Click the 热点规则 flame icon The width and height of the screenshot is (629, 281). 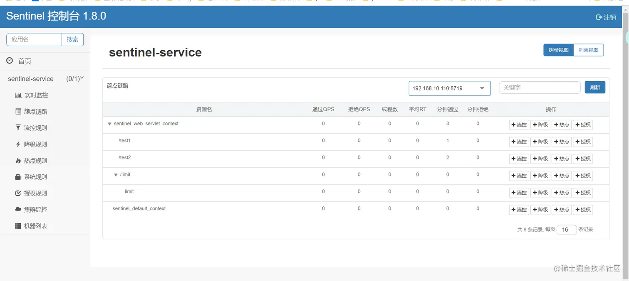click(18, 160)
